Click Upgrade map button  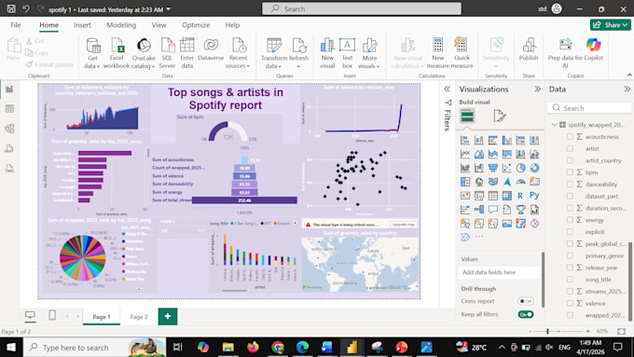[x=404, y=225]
